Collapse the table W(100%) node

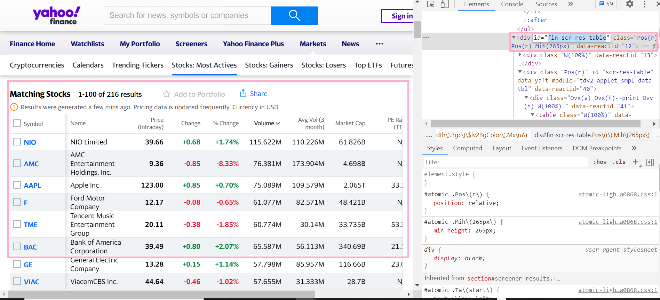[x=532, y=115]
